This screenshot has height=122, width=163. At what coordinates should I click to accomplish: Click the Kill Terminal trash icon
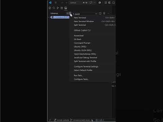[x=104, y=14]
